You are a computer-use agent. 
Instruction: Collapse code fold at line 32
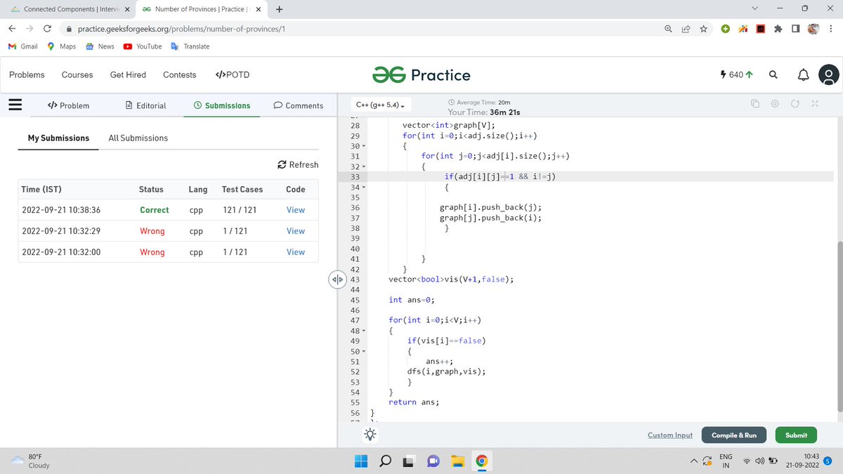[x=364, y=166]
